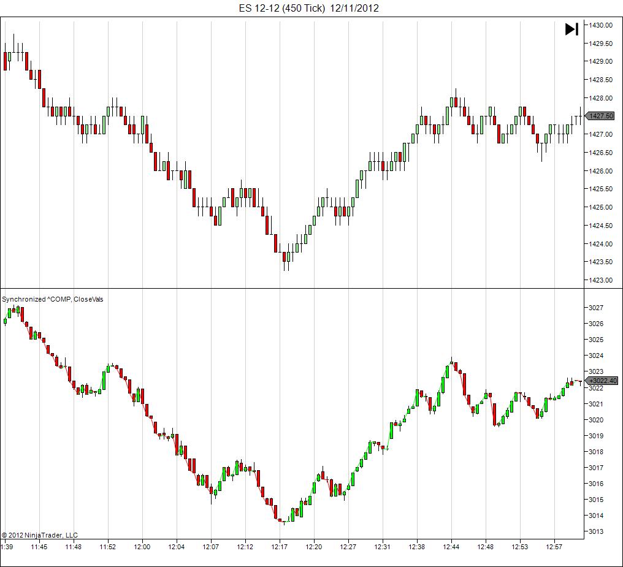Click the 1427.00 price axis label
Viewport: 623px width, 567px height.
pos(600,134)
